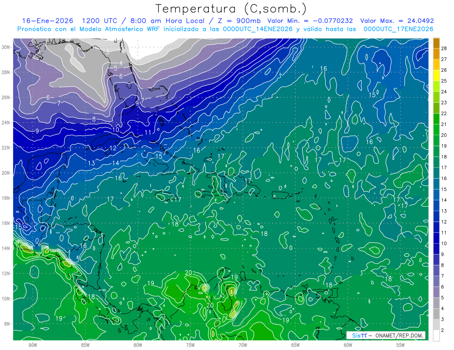
Task: Click the "10" contour label on the map
Action: click(x=115, y=130)
